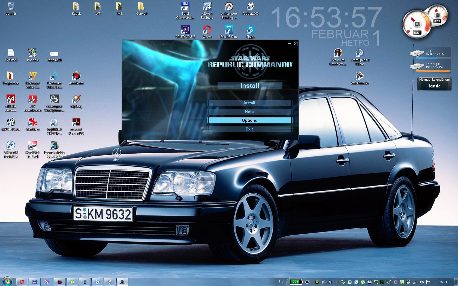Screen dimensions: 458x286
Task: Open the MZ folder on desktop
Action: coord(120,9)
